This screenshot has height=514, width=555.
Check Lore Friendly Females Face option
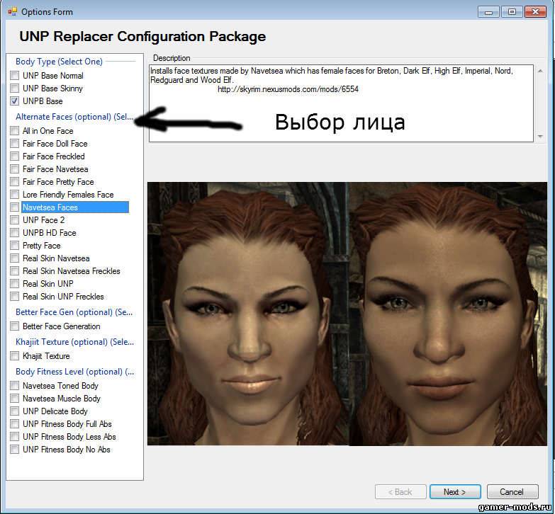coord(14,195)
